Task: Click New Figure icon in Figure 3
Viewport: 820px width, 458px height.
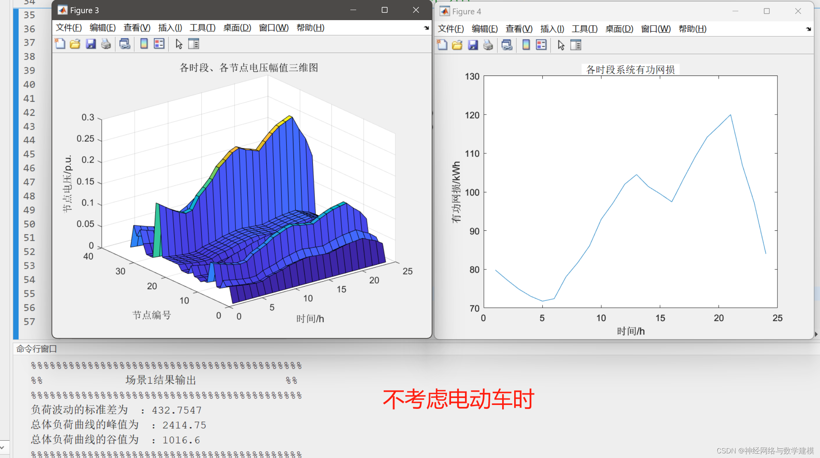Action: point(60,44)
